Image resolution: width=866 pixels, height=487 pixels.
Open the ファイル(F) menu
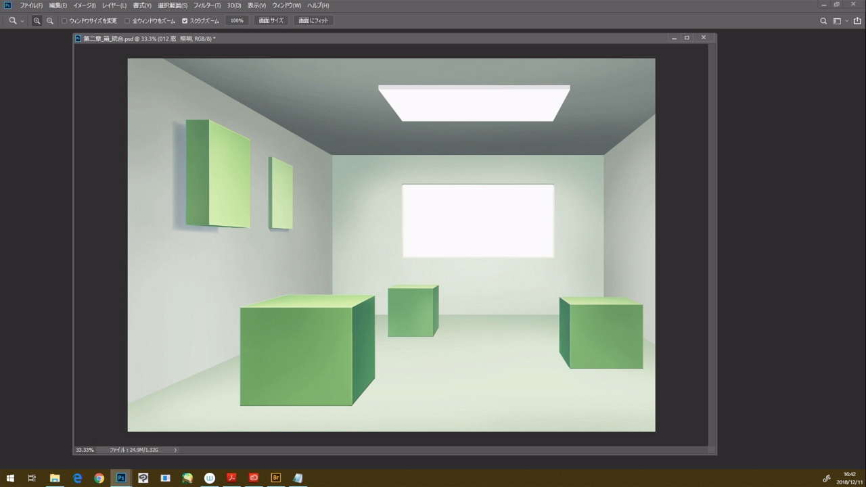pyautogui.click(x=31, y=5)
